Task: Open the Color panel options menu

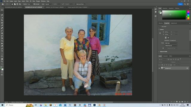Action: tap(190, 8)
